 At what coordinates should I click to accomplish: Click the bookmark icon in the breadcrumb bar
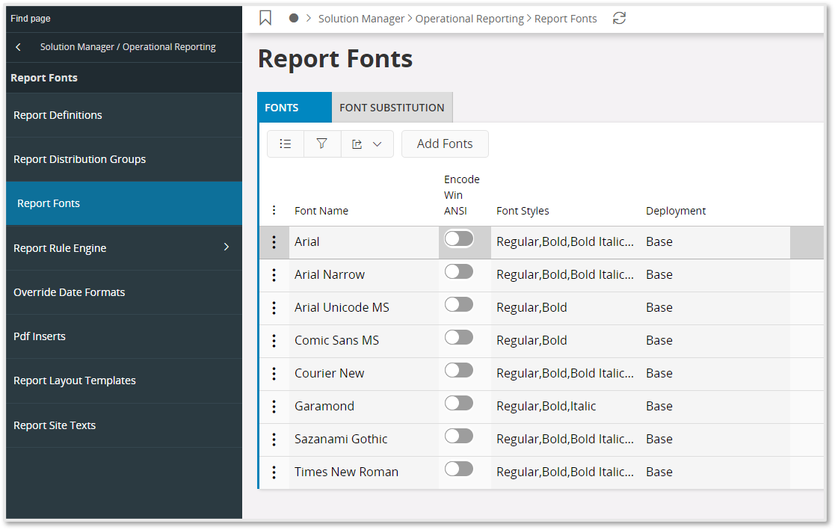point(265,17)
